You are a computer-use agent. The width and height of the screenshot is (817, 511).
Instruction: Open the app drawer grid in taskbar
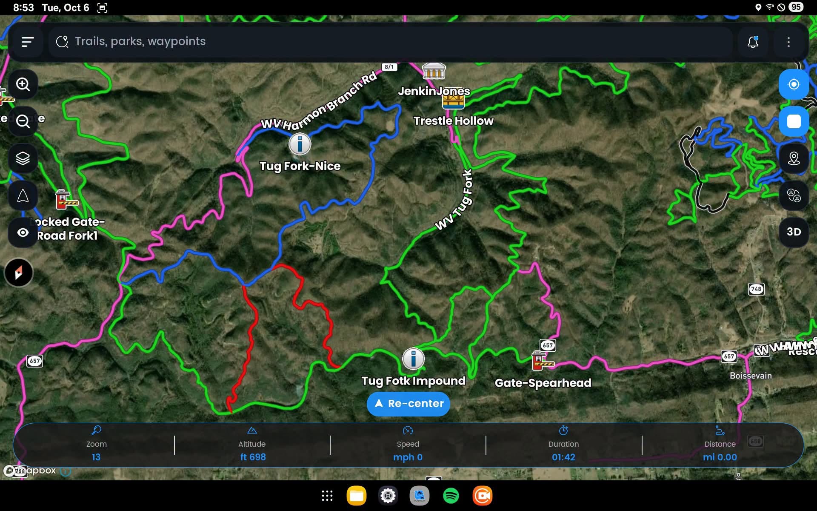pyautogui.click(x=327, y=496)
